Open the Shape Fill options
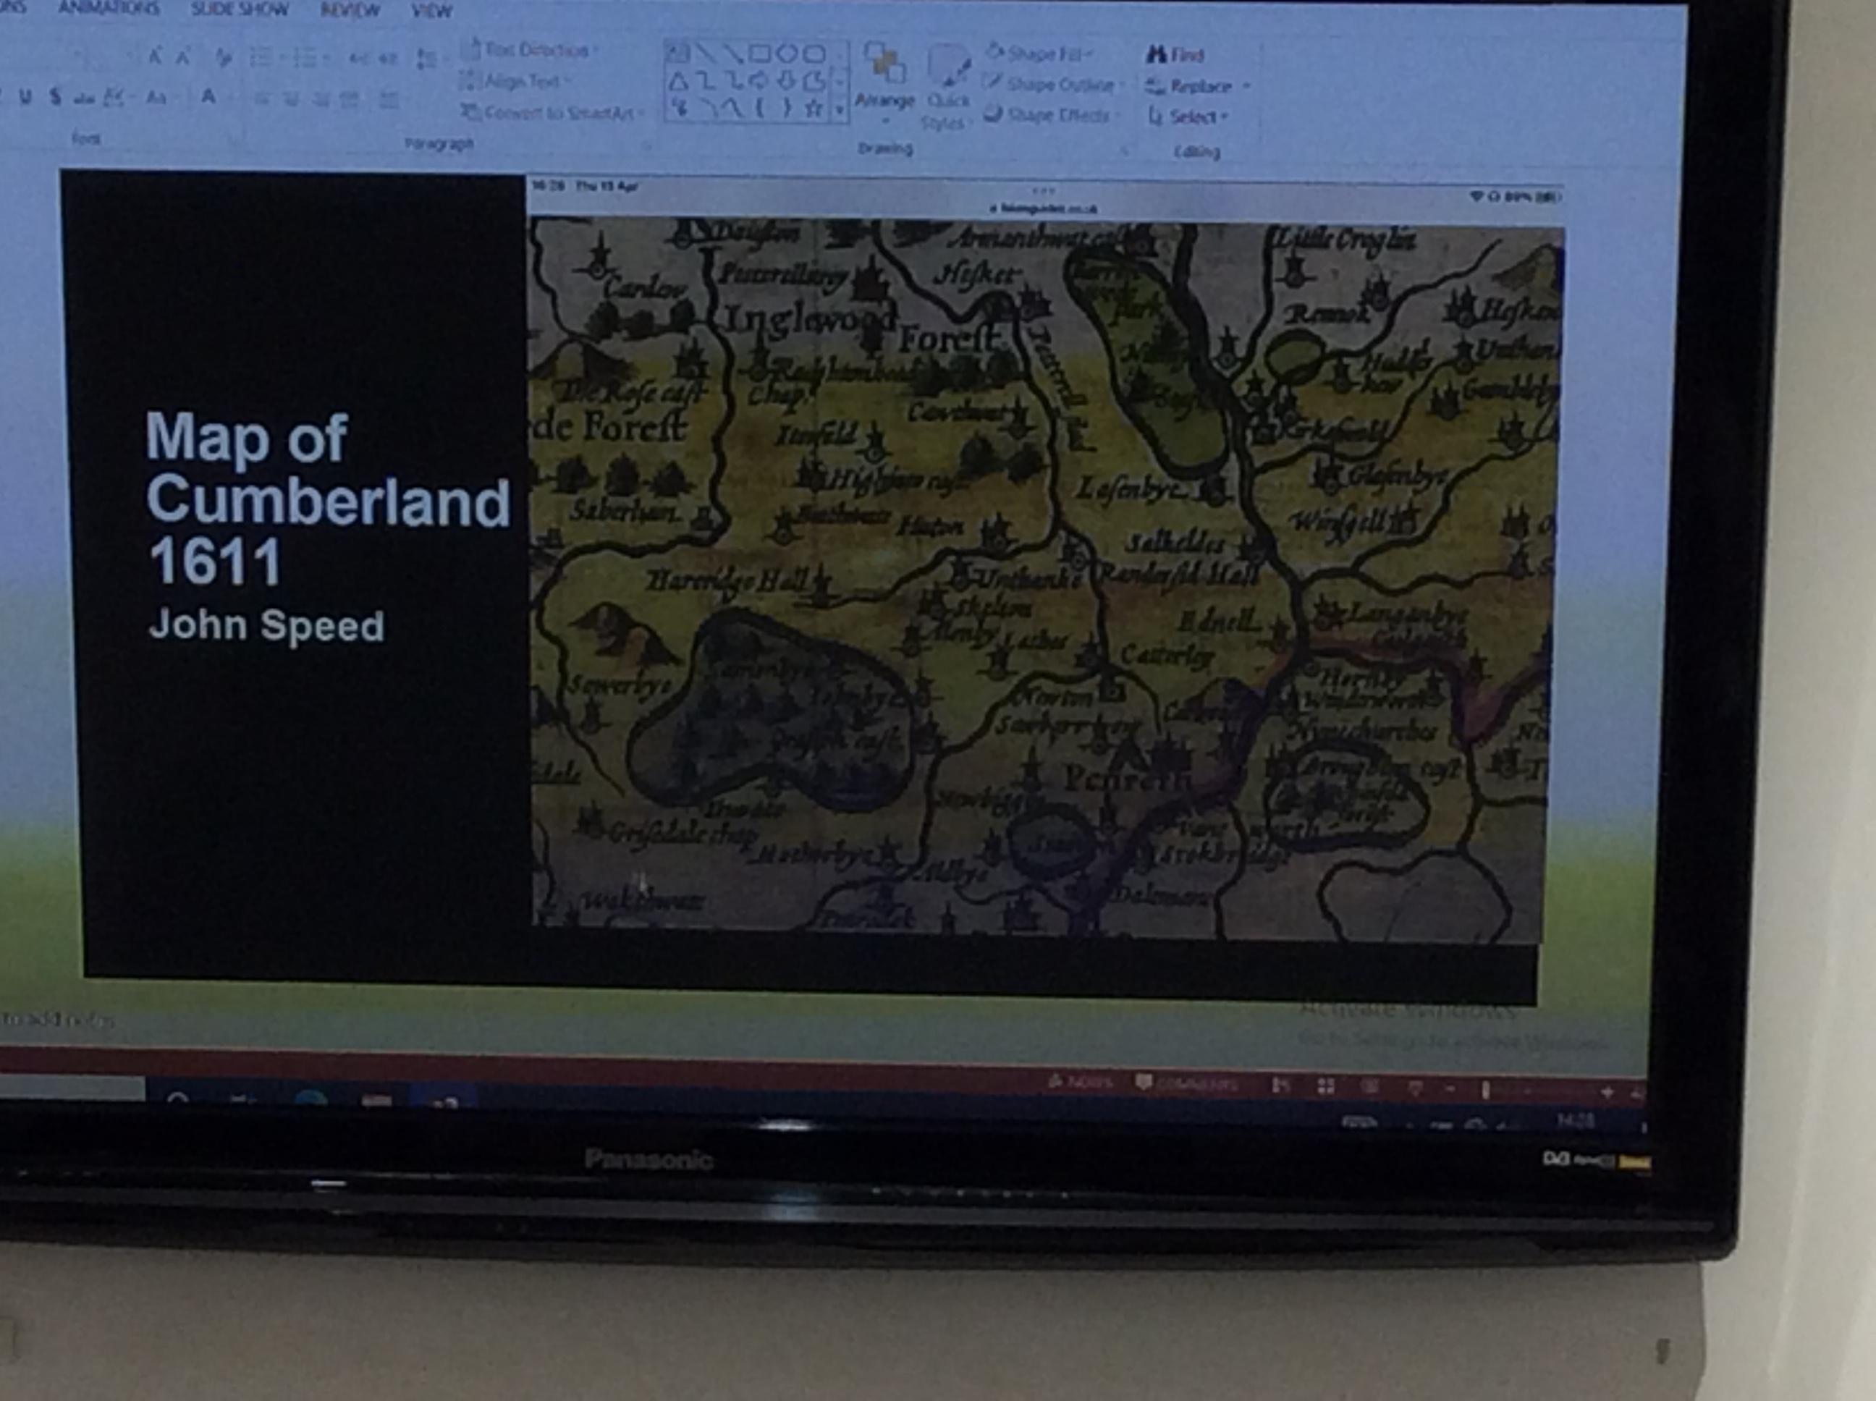 pos(1039,53)
